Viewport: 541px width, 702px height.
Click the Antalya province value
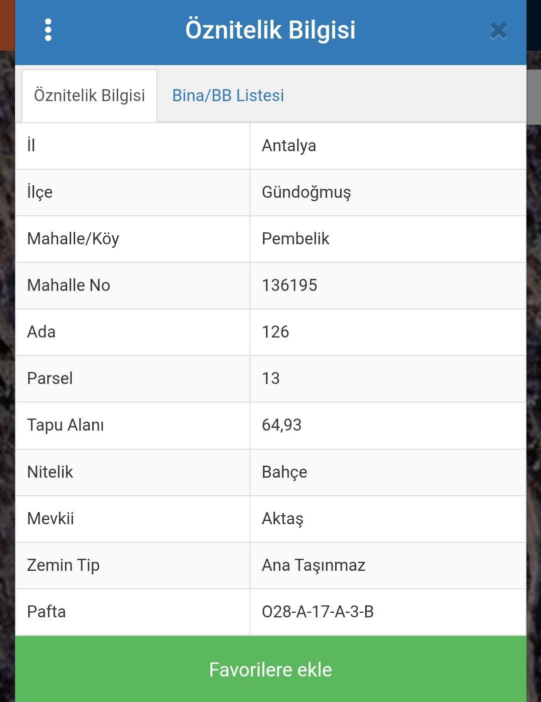click(289, 146)
